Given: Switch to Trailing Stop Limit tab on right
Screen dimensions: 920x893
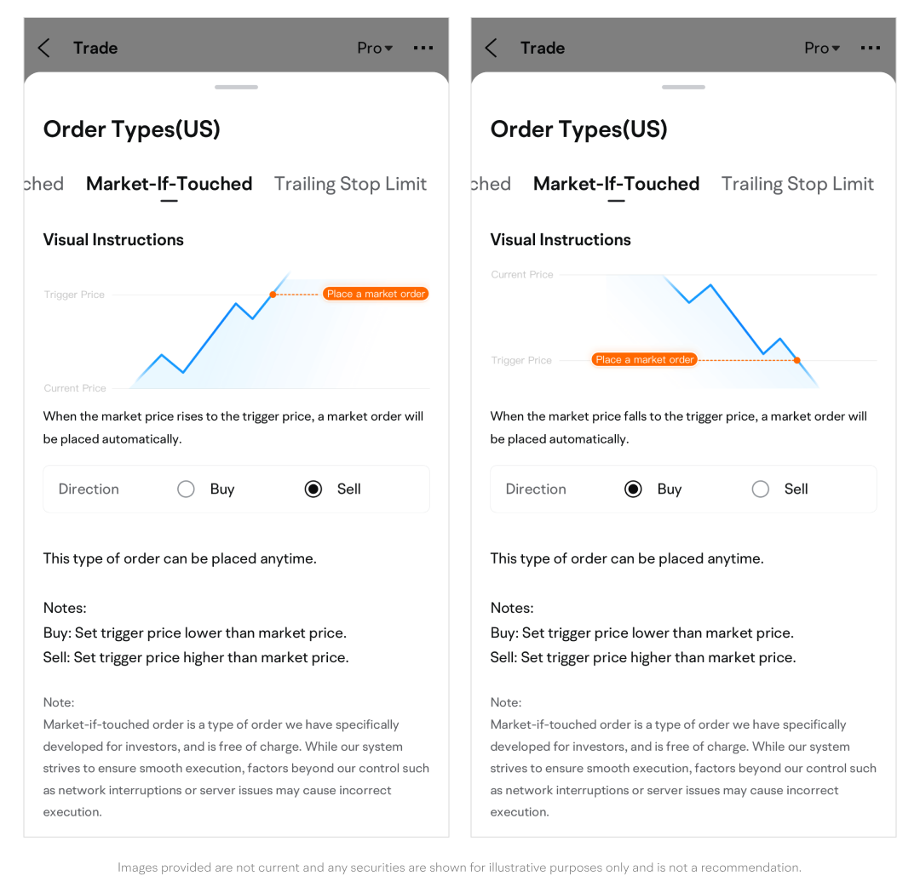Looking at the screenshot, I should point(797,184).
